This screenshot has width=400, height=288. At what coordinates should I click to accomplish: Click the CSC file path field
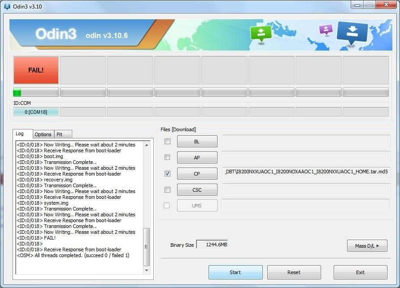click(x=306, y=189)
